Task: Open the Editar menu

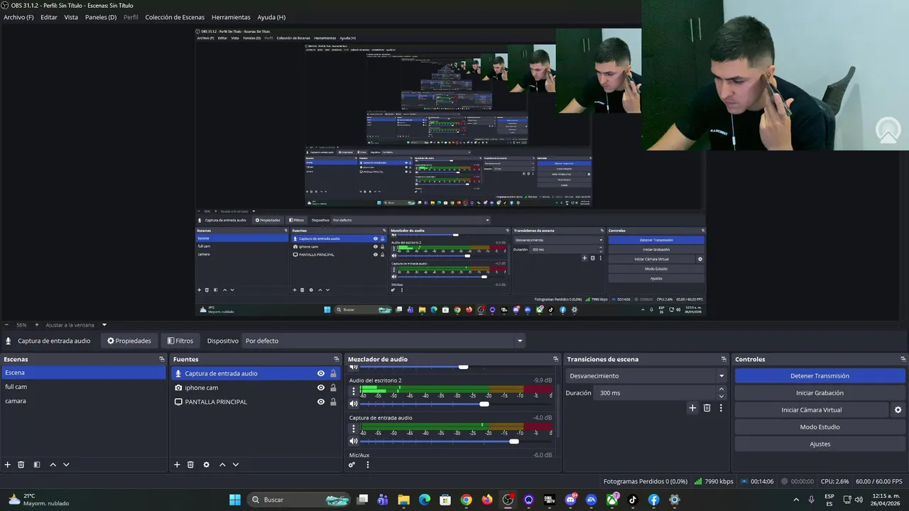Action: [49, 17]
